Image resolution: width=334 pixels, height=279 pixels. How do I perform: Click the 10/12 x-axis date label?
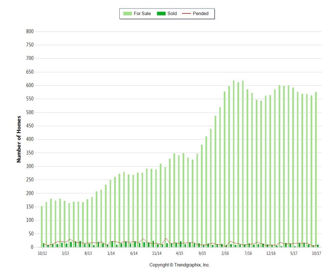[42, 253]
